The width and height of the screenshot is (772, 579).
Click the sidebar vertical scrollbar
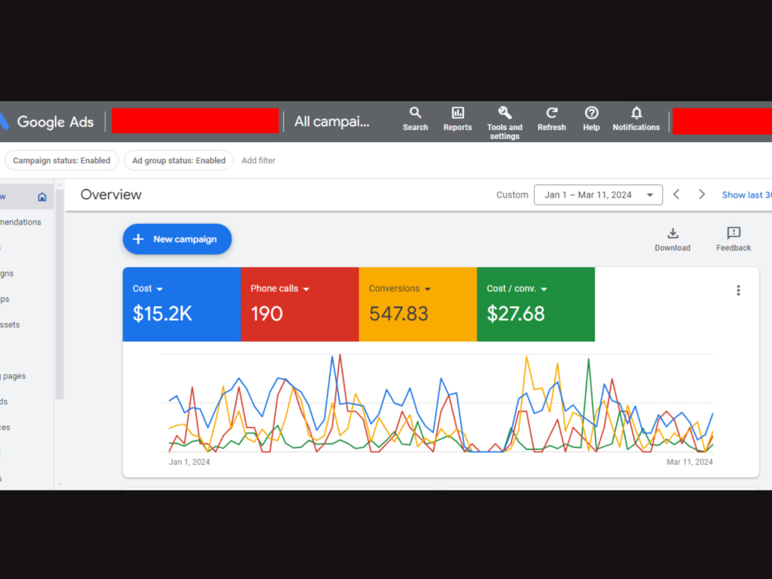tap(59, 294)
